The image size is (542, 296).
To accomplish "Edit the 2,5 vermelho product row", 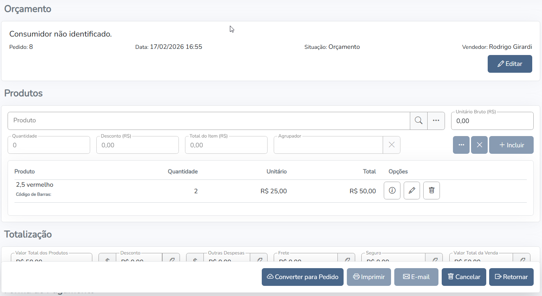I will [x=412, y=190].
